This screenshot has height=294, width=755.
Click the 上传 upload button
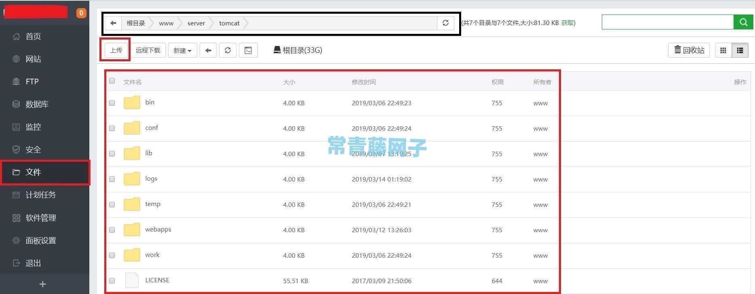coord(116,50)
